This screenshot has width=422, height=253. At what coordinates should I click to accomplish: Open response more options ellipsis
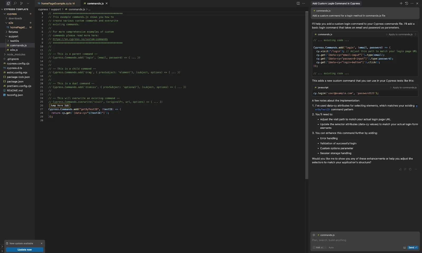coord(416,169)
